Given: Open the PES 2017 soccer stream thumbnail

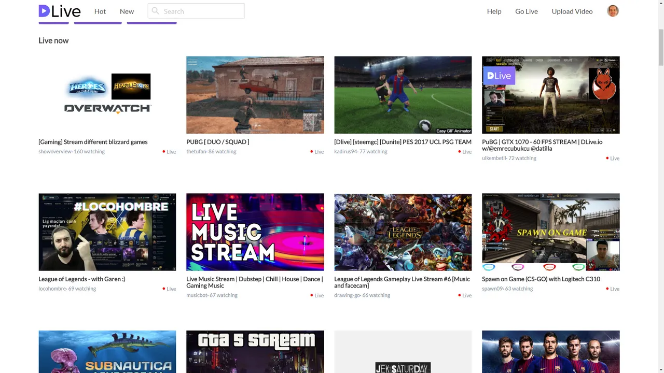Looking at the screenshot, I should (x=403, y=95).
